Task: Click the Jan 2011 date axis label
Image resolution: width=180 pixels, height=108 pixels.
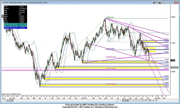Action: tap(84, 98)
